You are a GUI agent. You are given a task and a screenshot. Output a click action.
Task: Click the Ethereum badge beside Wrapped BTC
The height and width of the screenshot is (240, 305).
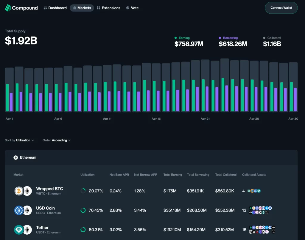tap(27, 191)
